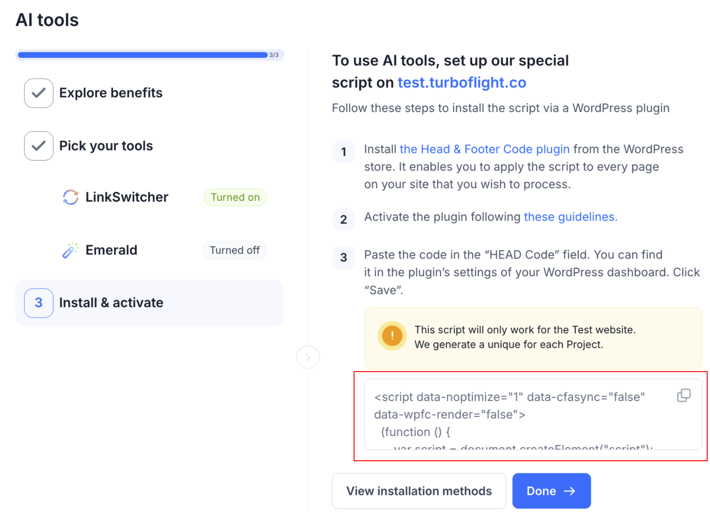Click step number 3 instruction badge
This screenshot has height=521, width=710.
tap(344, 257)
